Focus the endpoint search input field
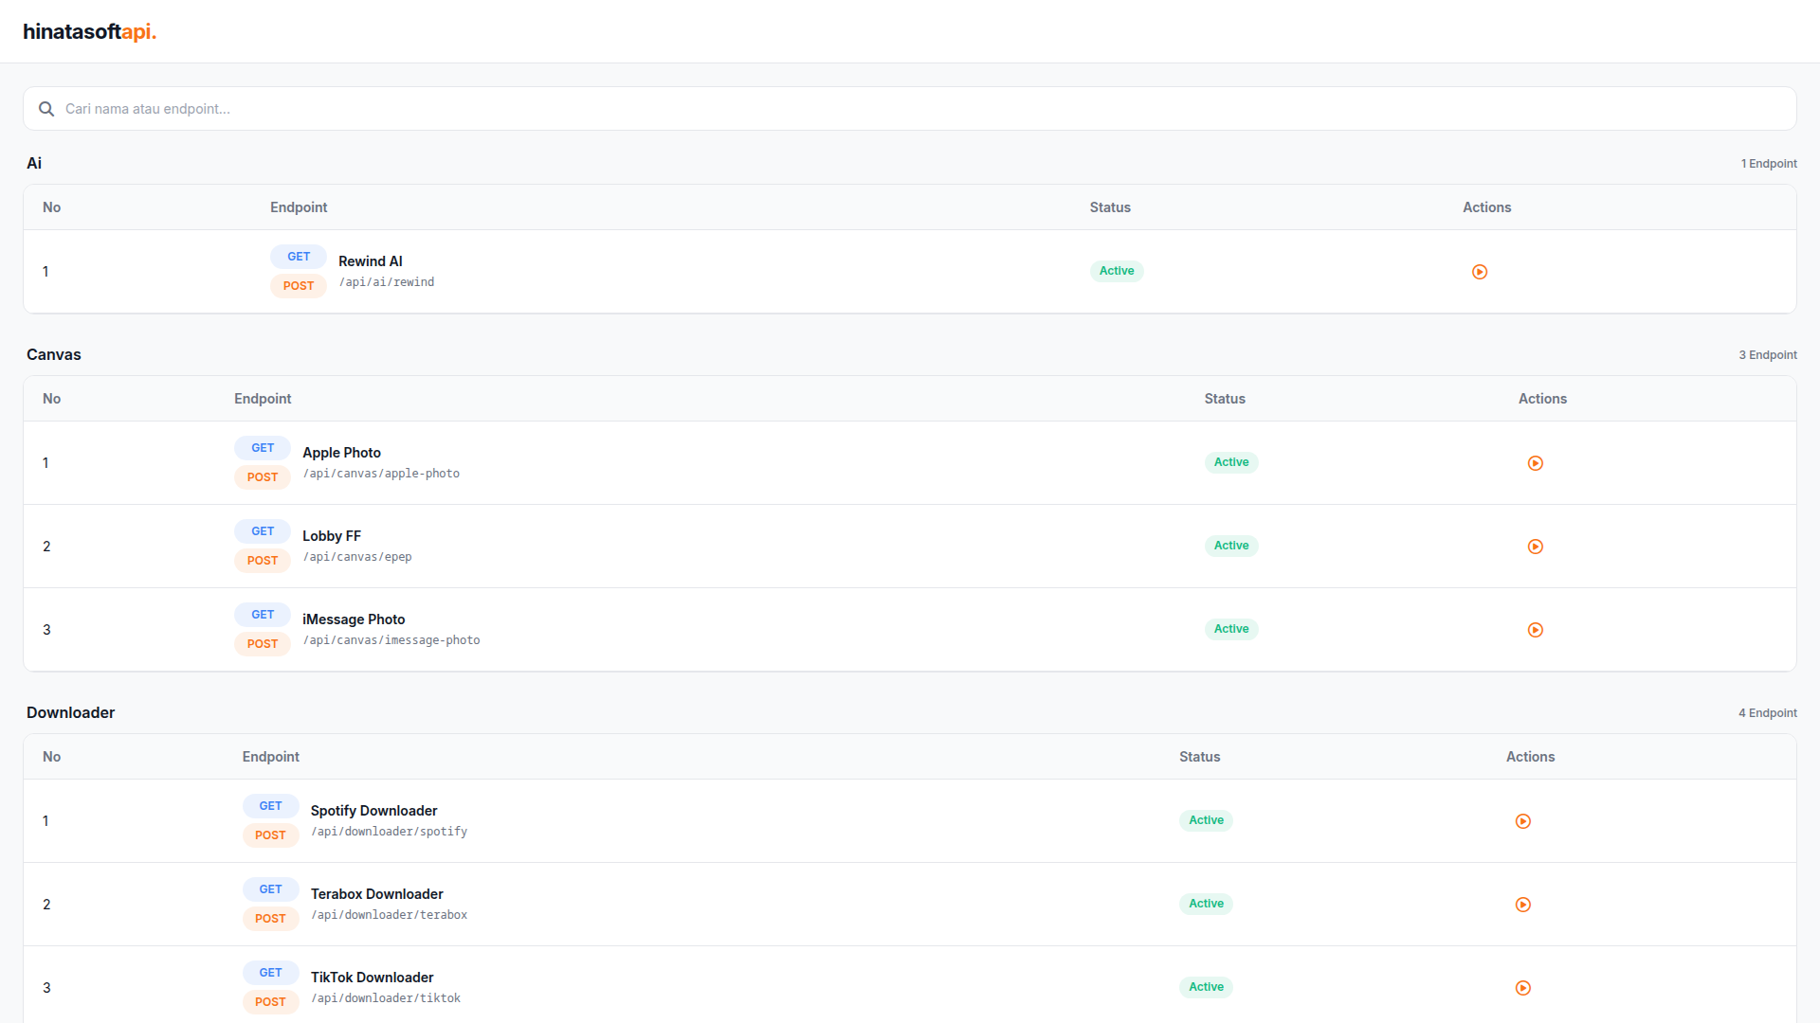Viewport: 1820px width, 1023px height. [910, 109]
